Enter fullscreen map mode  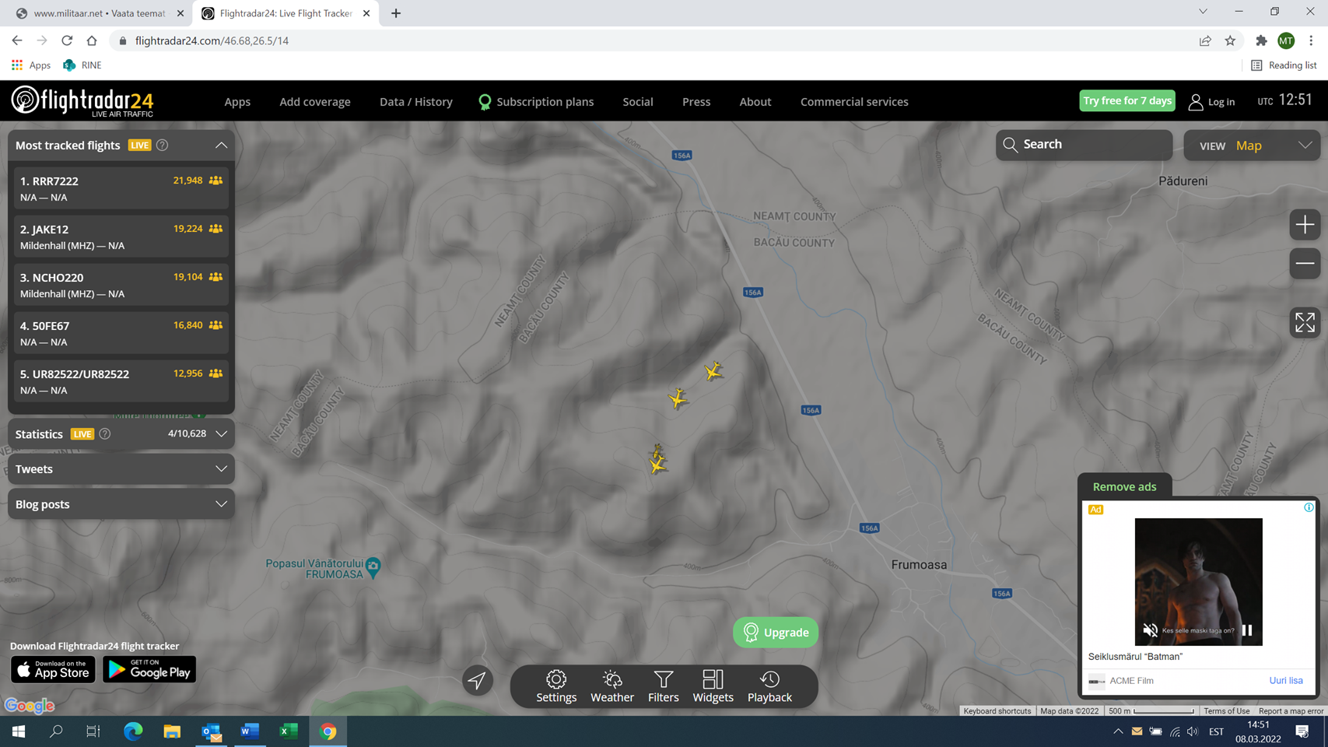pyautogui.click(x=1305, y=323)
